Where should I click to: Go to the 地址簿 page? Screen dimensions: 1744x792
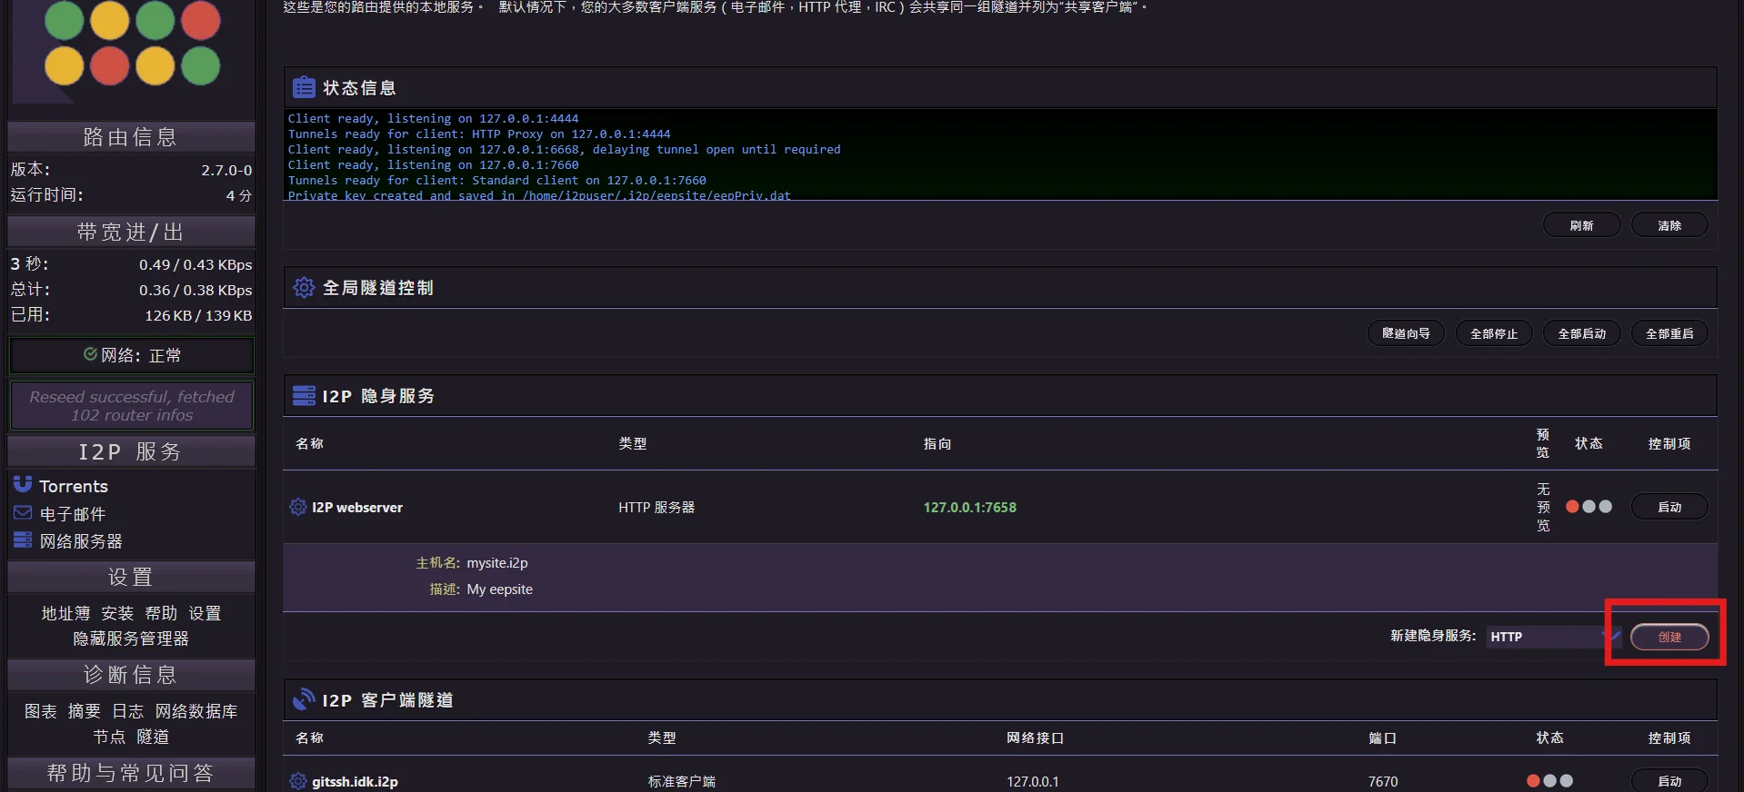coord(65,613)
